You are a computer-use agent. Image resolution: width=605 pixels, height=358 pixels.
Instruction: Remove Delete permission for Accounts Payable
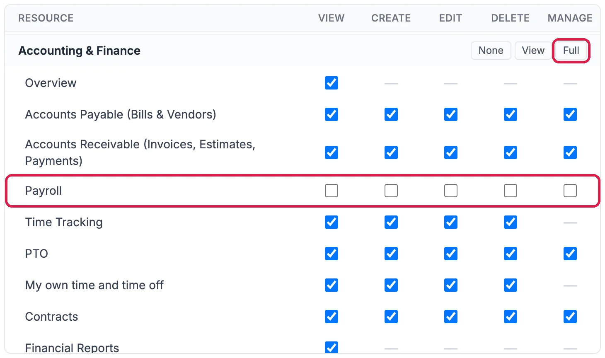(511, 114)
